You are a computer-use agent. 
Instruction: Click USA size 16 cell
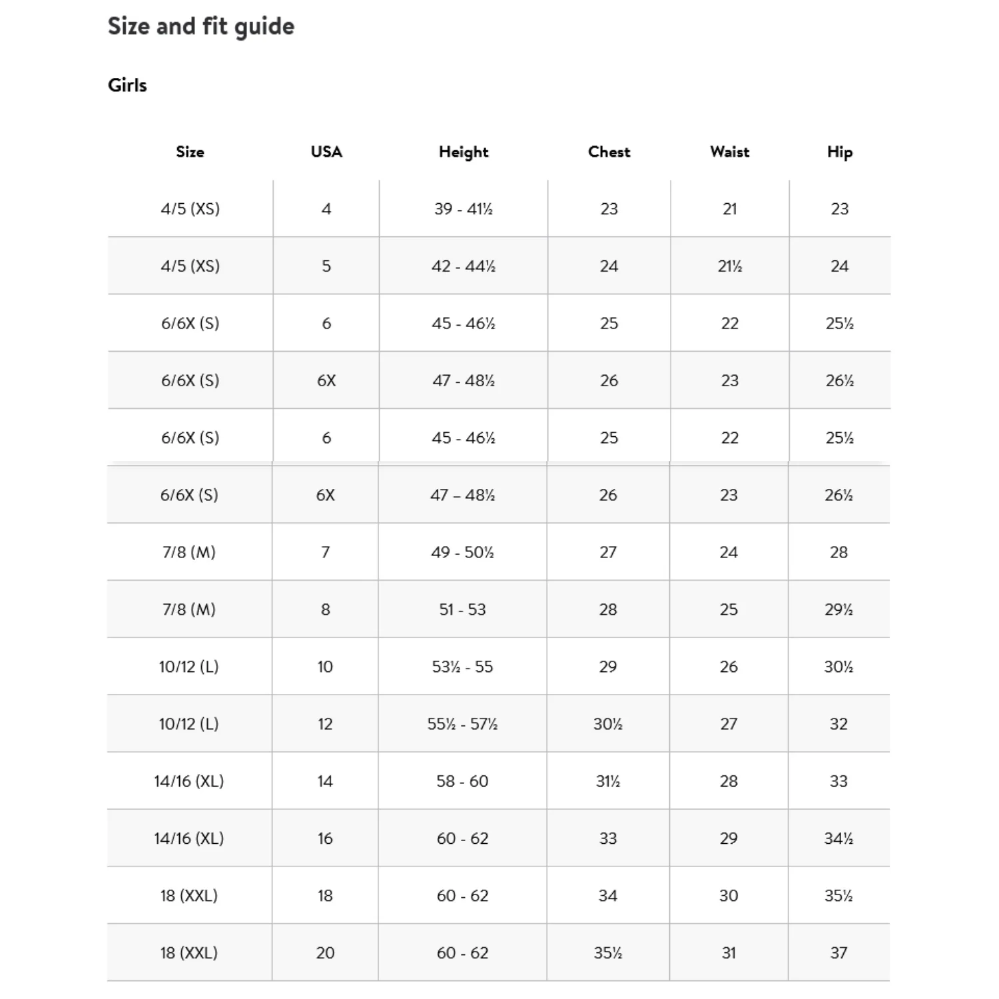325,838
